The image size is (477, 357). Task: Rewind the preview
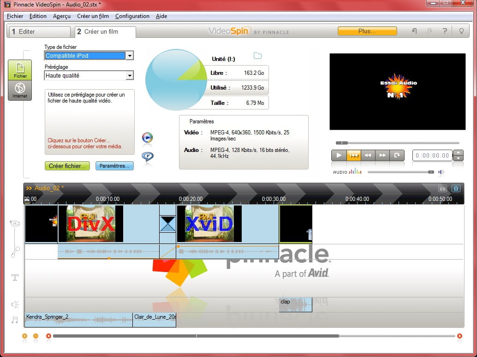pyautogui.click(x=368, y=155)
